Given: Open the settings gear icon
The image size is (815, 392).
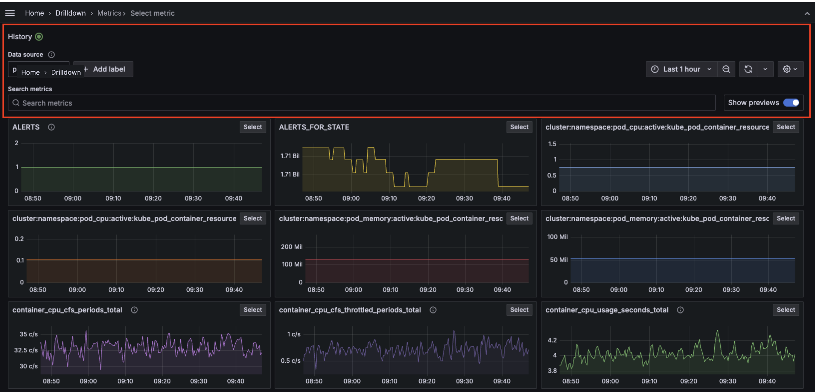Looking at the screenshot, I should [x=787, y=69].
